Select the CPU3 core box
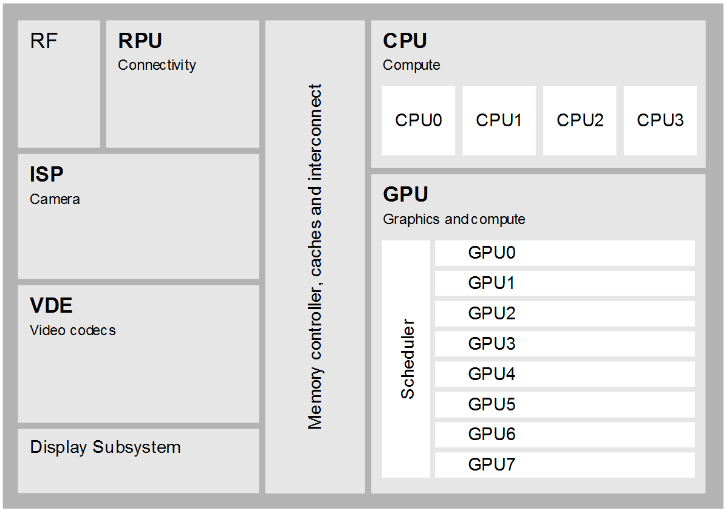The width and height of the screenshot is (726, 510). [660, 120]
